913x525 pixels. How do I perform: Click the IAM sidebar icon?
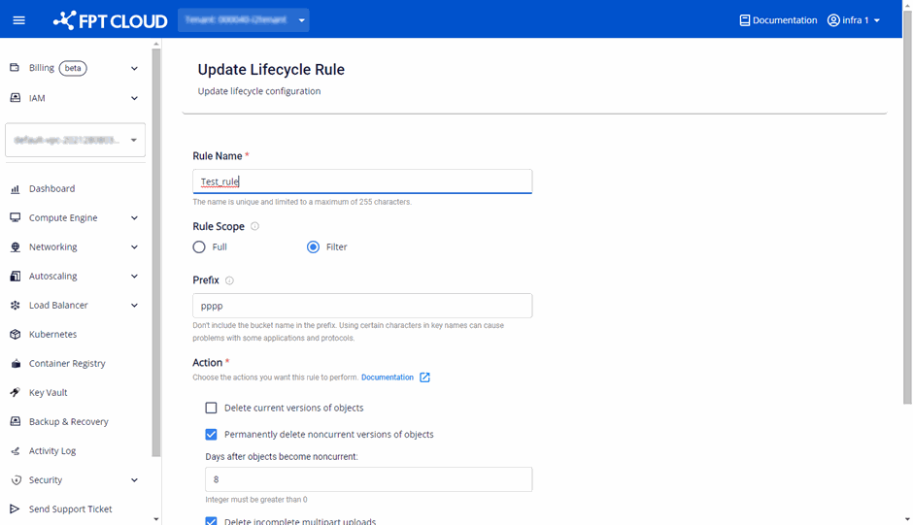pos(16,98)
